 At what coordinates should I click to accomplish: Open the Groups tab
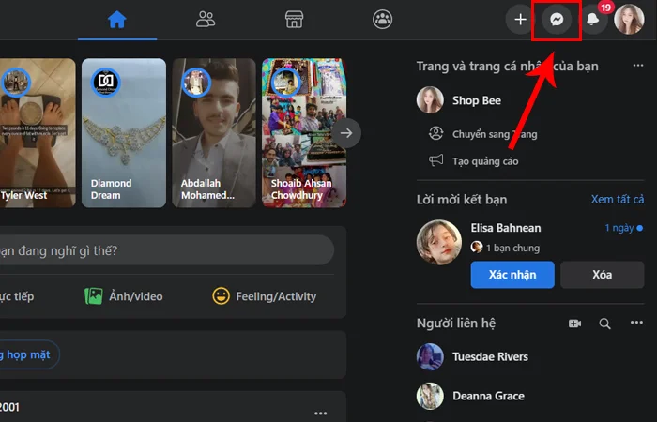(x=383, y=20)
